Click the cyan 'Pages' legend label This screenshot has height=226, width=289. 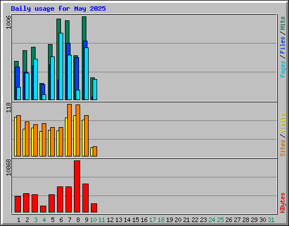coord(283,69)
